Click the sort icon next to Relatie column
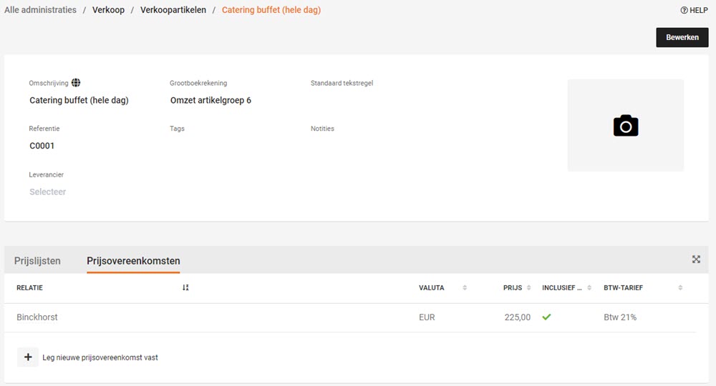 [185, 287]
